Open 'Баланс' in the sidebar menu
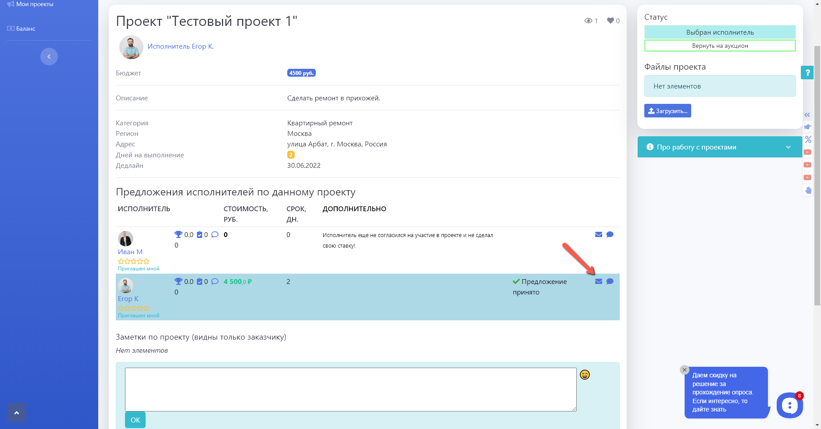Viewport: 821px width, 429px height. coord(25,28)
